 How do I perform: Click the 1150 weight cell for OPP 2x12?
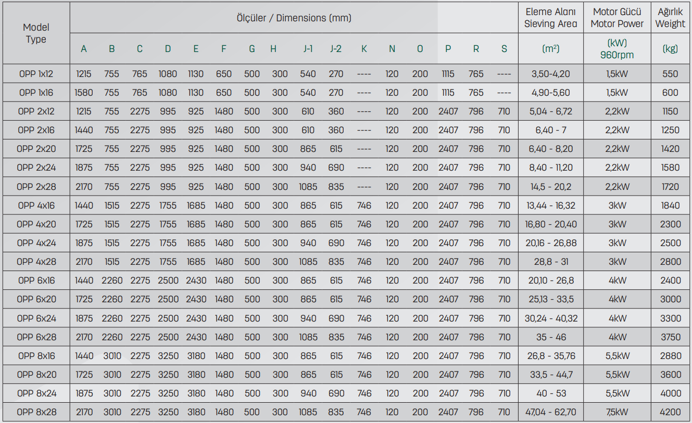(670, 111)
